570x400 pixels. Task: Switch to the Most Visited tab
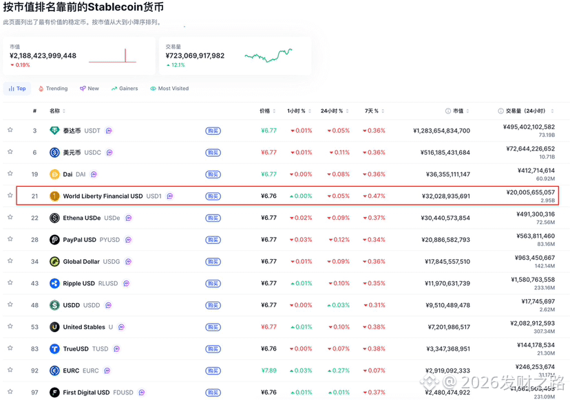coord(169,89)
